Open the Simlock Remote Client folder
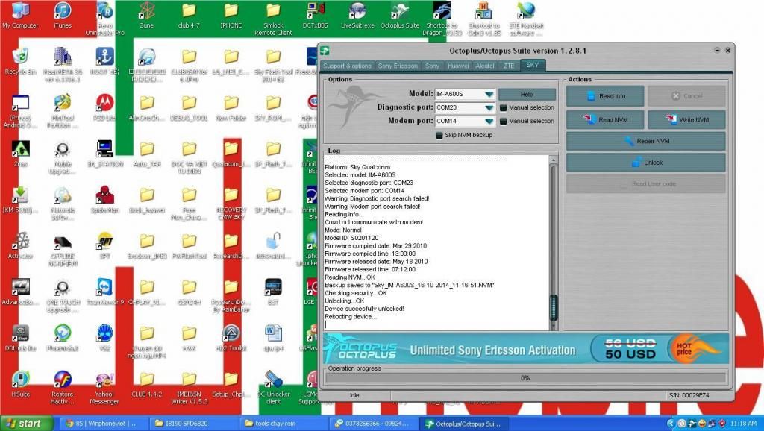This screenshot has height=431, width=764. (273, 19)
